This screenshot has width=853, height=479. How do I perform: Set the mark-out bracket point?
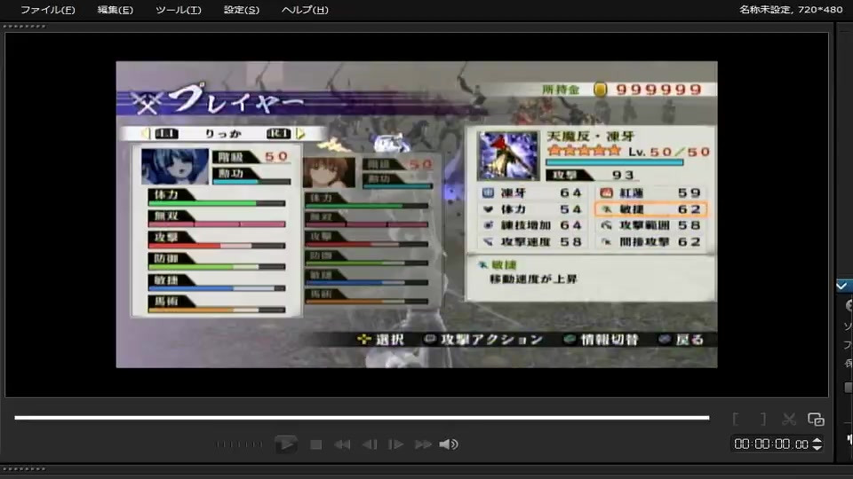tap(763, 419)
